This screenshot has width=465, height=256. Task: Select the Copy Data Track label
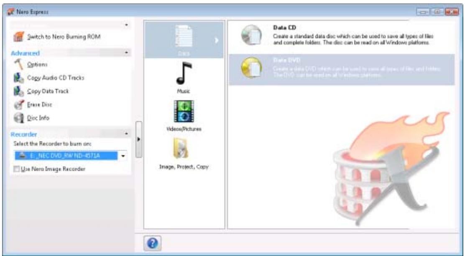click(x=48, y=91)
